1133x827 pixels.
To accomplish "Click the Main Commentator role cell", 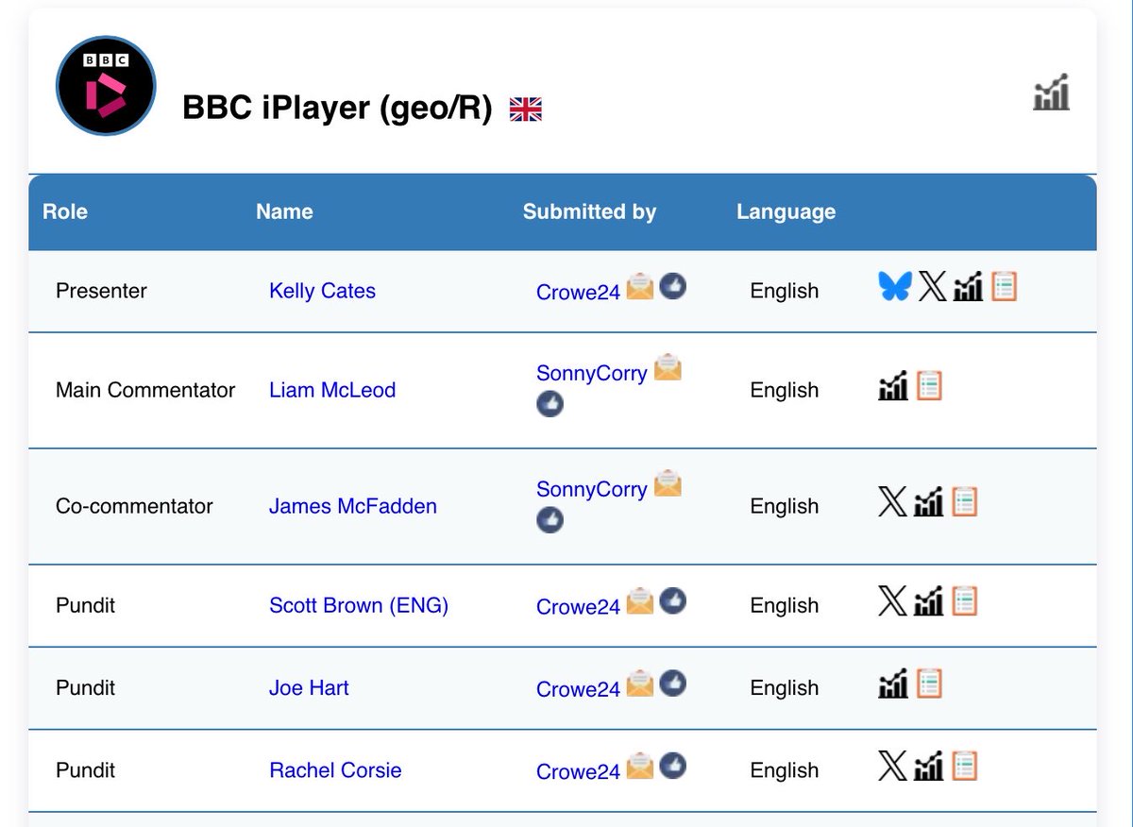I will [x=145, y=390].
